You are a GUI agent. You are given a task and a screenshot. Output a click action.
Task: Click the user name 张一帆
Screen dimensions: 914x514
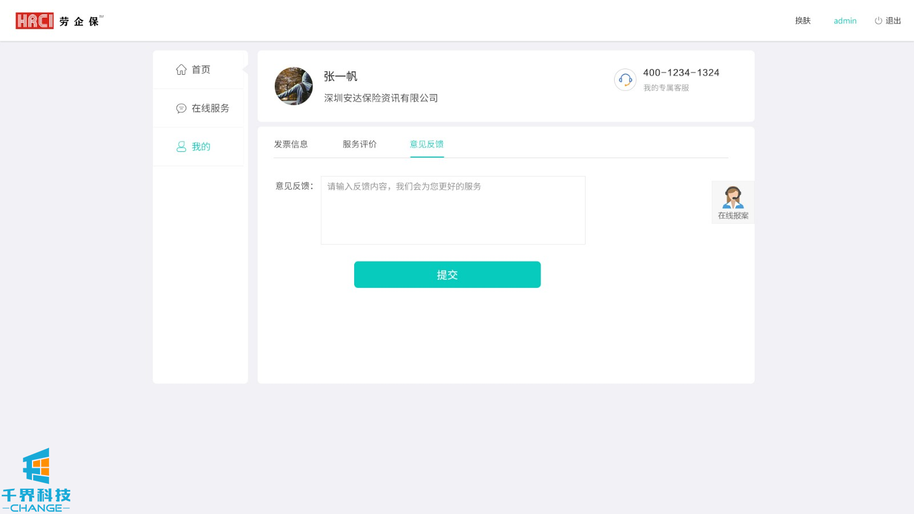click(340, 77)
